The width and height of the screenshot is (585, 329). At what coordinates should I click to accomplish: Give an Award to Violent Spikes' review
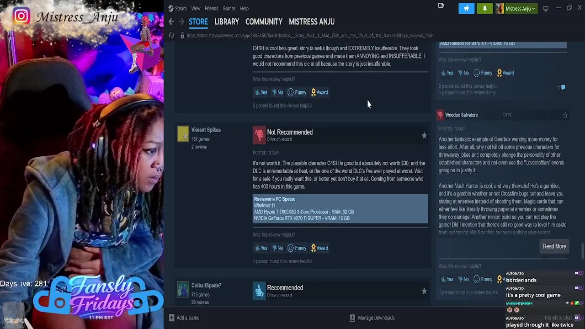coord(319,248)
